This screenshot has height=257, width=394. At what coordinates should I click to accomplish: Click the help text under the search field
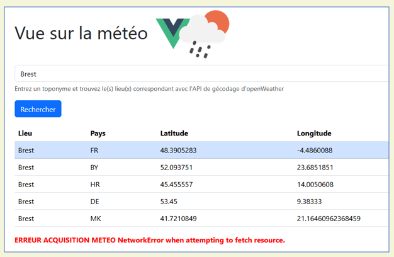pyautogui.click(x=149, y=89)
